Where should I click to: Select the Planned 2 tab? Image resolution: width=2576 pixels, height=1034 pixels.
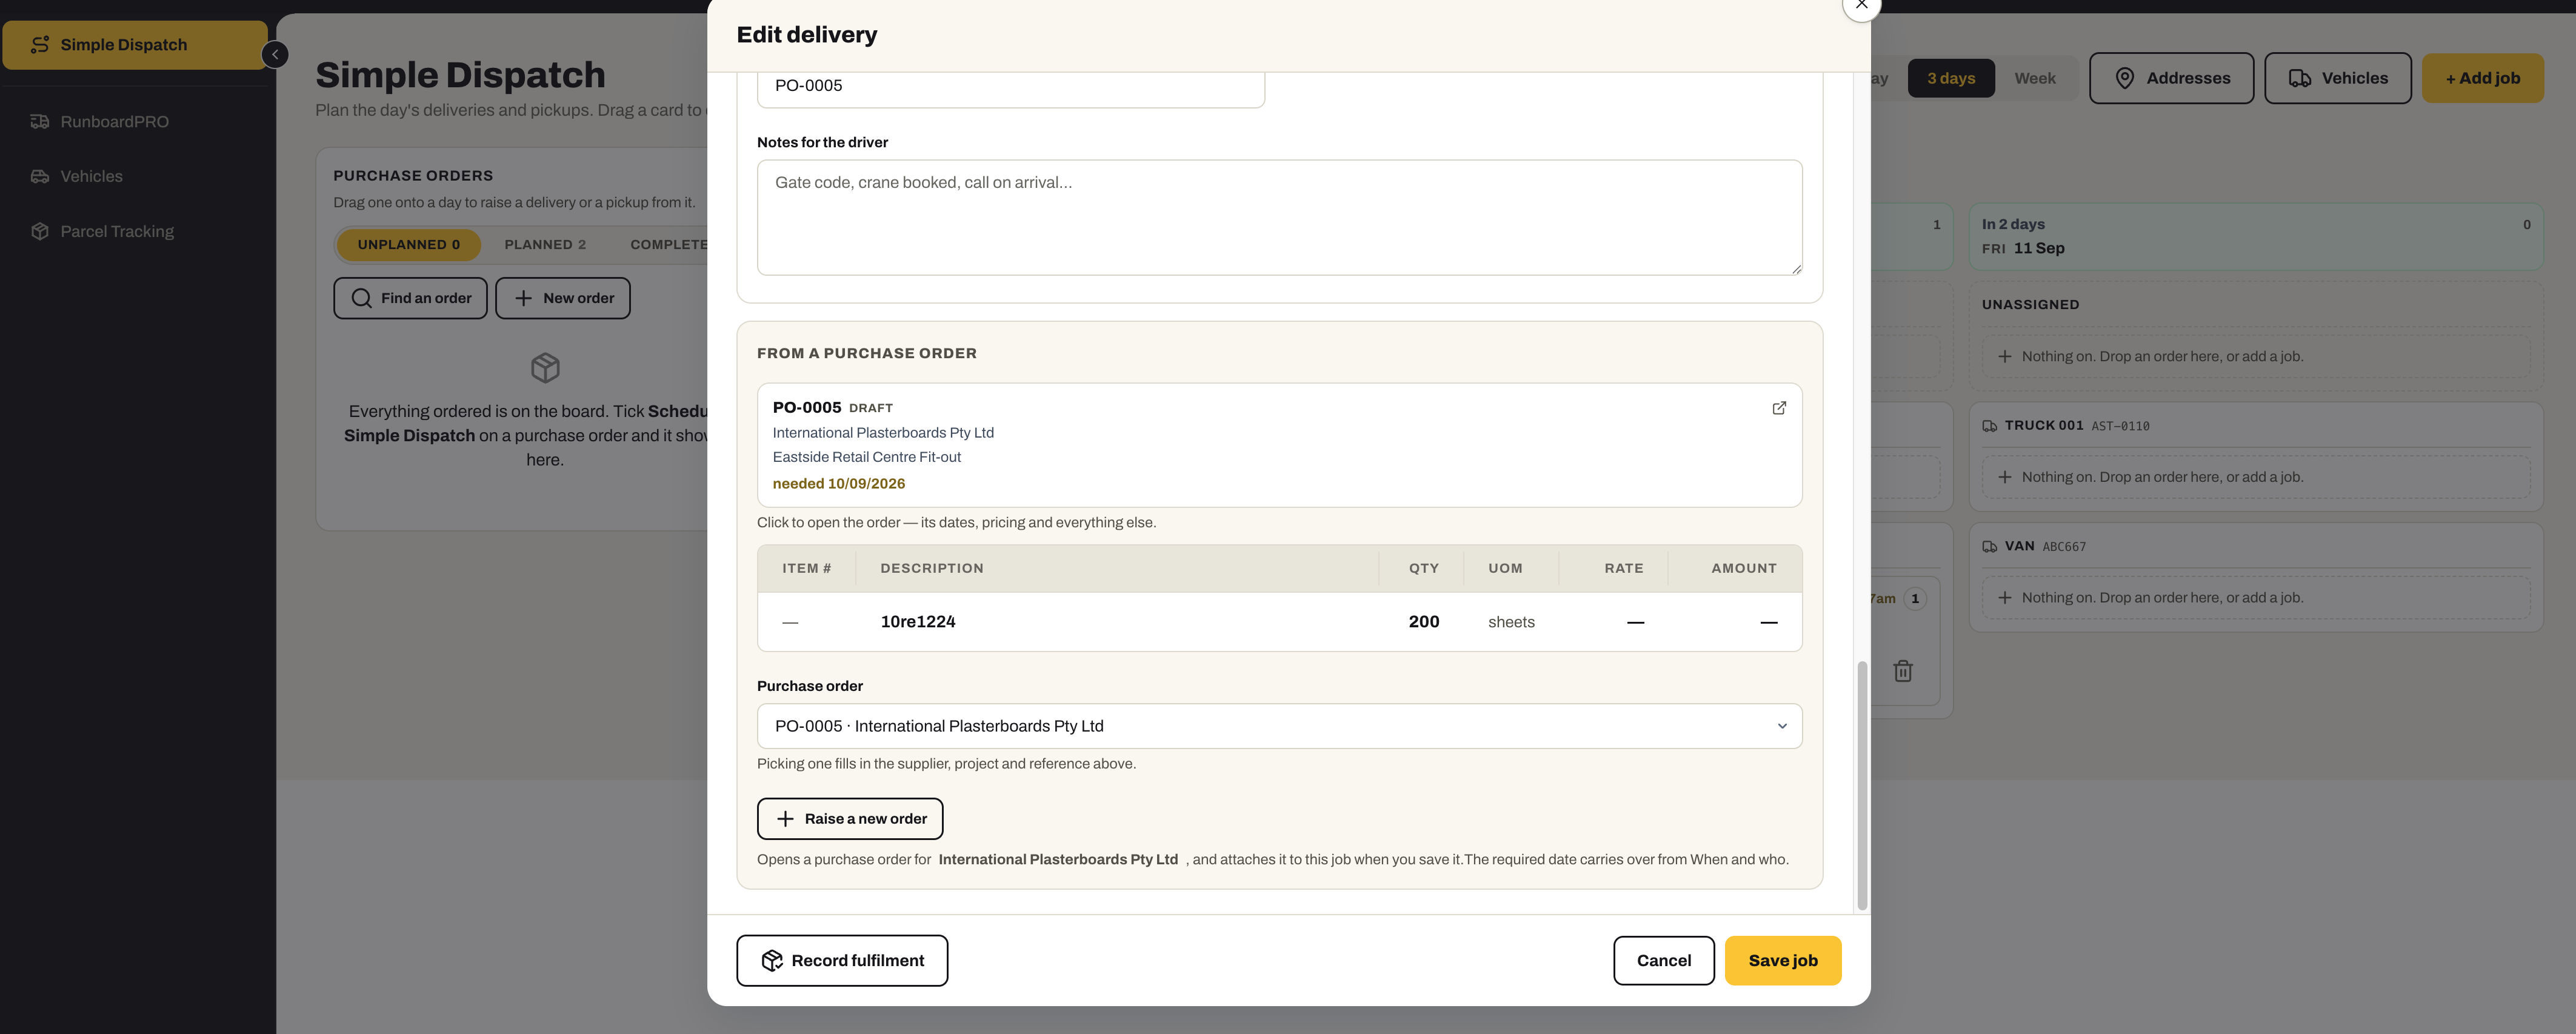[x=545, y=245]
